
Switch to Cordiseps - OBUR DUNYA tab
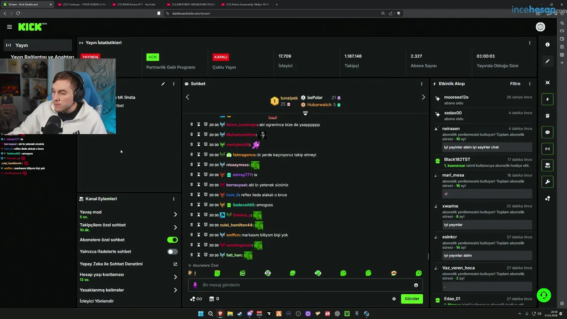click(x=82, y=4)
